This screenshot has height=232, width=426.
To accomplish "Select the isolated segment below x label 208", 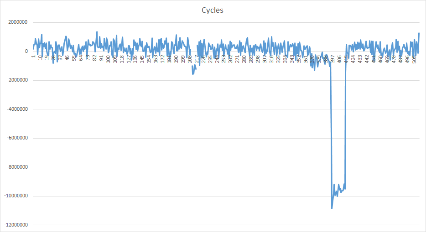I will pyautogui.click(x=194, y=69).
